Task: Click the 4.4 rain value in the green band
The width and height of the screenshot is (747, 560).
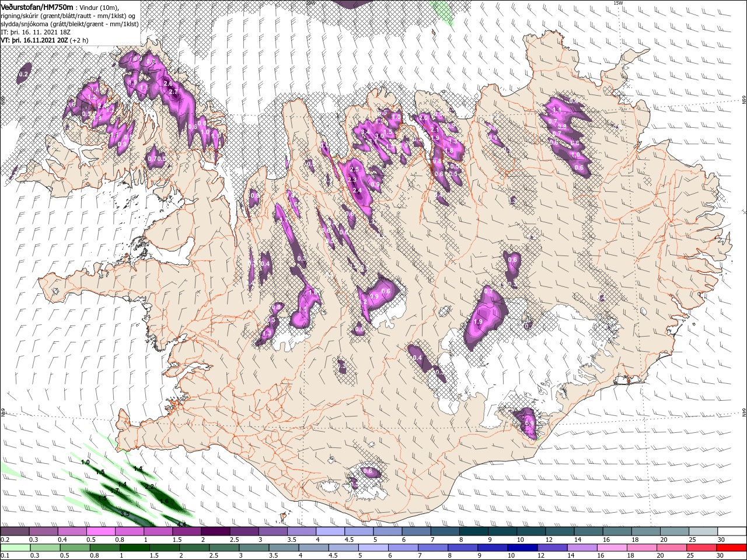Action: click(181, 524)
